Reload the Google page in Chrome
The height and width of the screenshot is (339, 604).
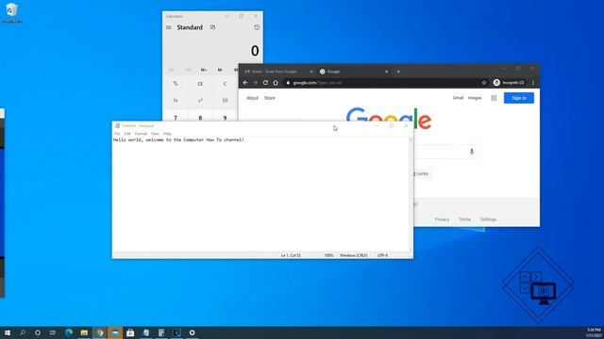pyautogui.click(x=265, y=83)
